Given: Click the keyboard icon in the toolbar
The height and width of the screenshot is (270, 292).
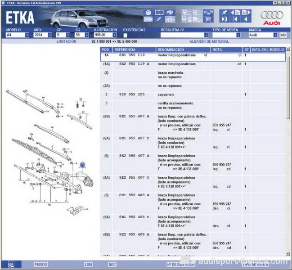Looking at the screenshot, I should [x=148, y=19].
